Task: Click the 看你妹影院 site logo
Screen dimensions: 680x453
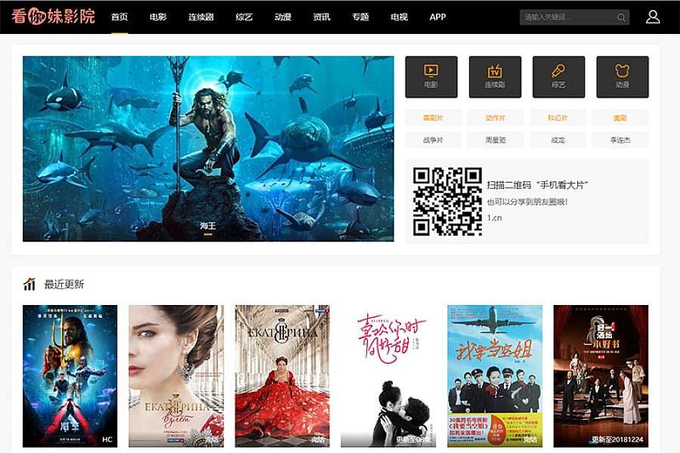Action: pyautogui.click(x=53, y=17)
